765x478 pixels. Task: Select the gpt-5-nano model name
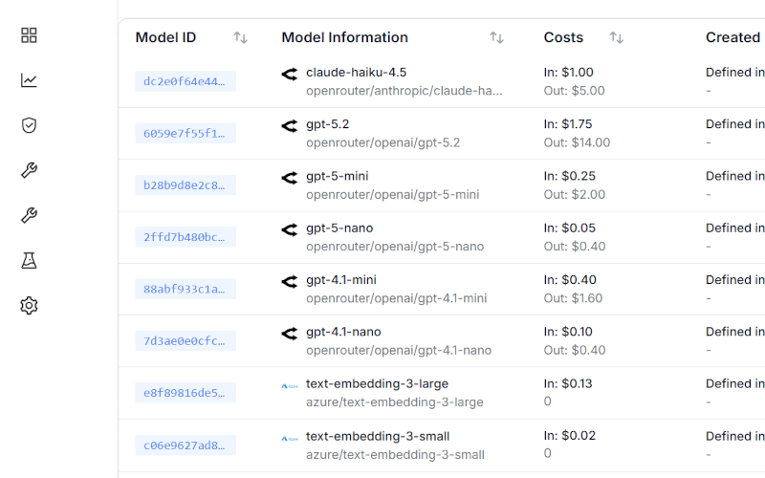339,228
